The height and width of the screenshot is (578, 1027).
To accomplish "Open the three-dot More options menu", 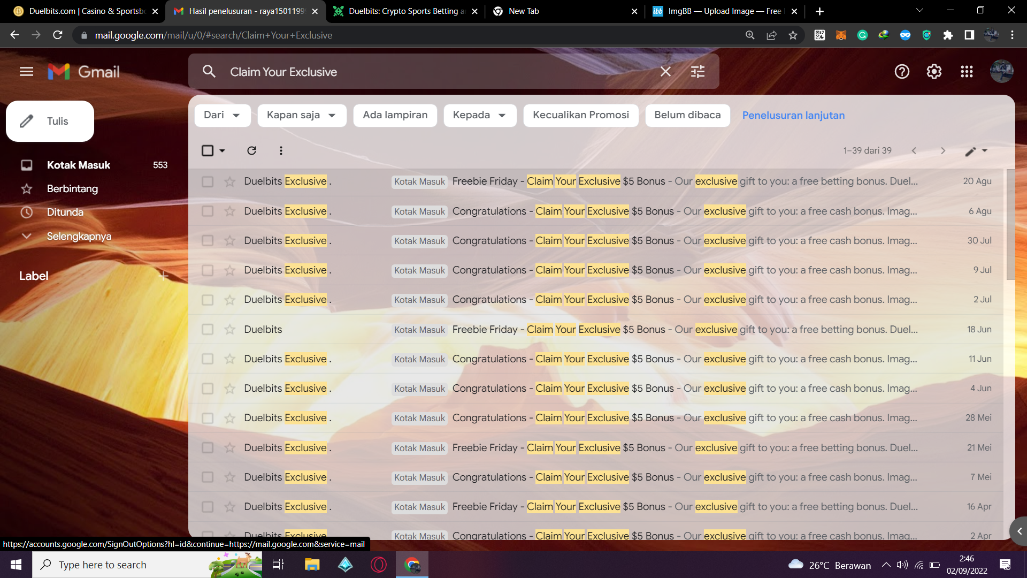I will (281, 150).
